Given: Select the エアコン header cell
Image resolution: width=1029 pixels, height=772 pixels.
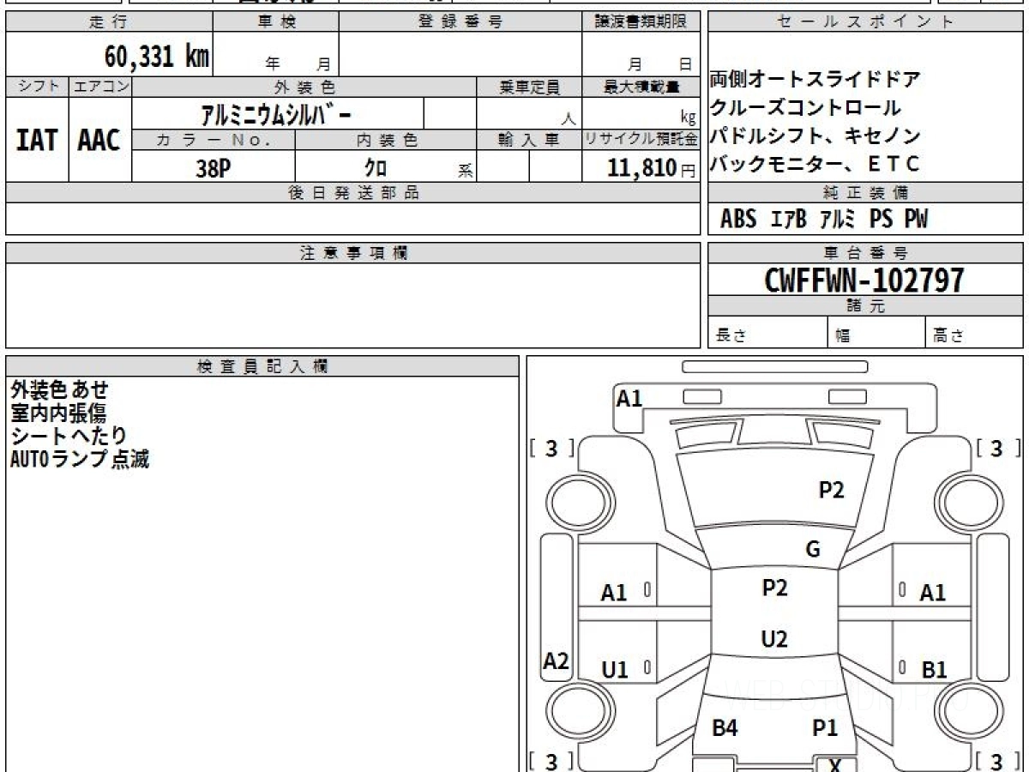Looking at the screenshot, I should [x=99, y=87].
